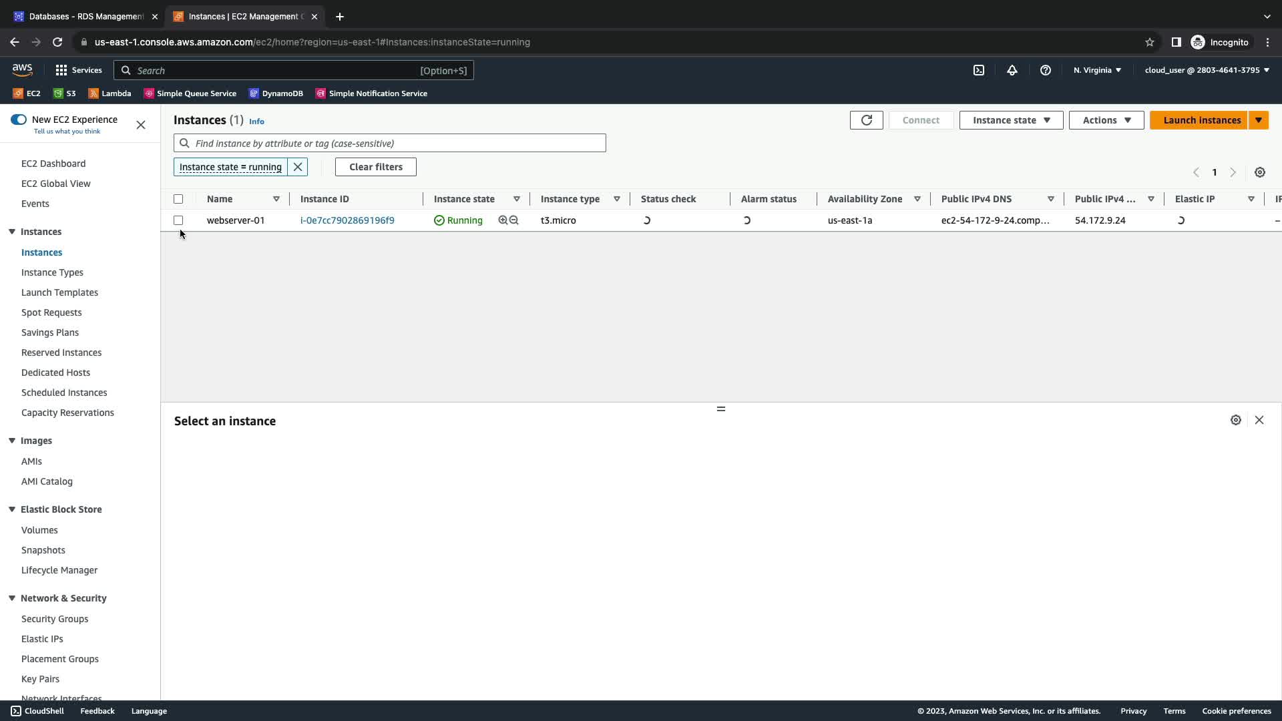Select the webserver-01 row checkbox
1282x721 pixels.
[x=178, y=220]
